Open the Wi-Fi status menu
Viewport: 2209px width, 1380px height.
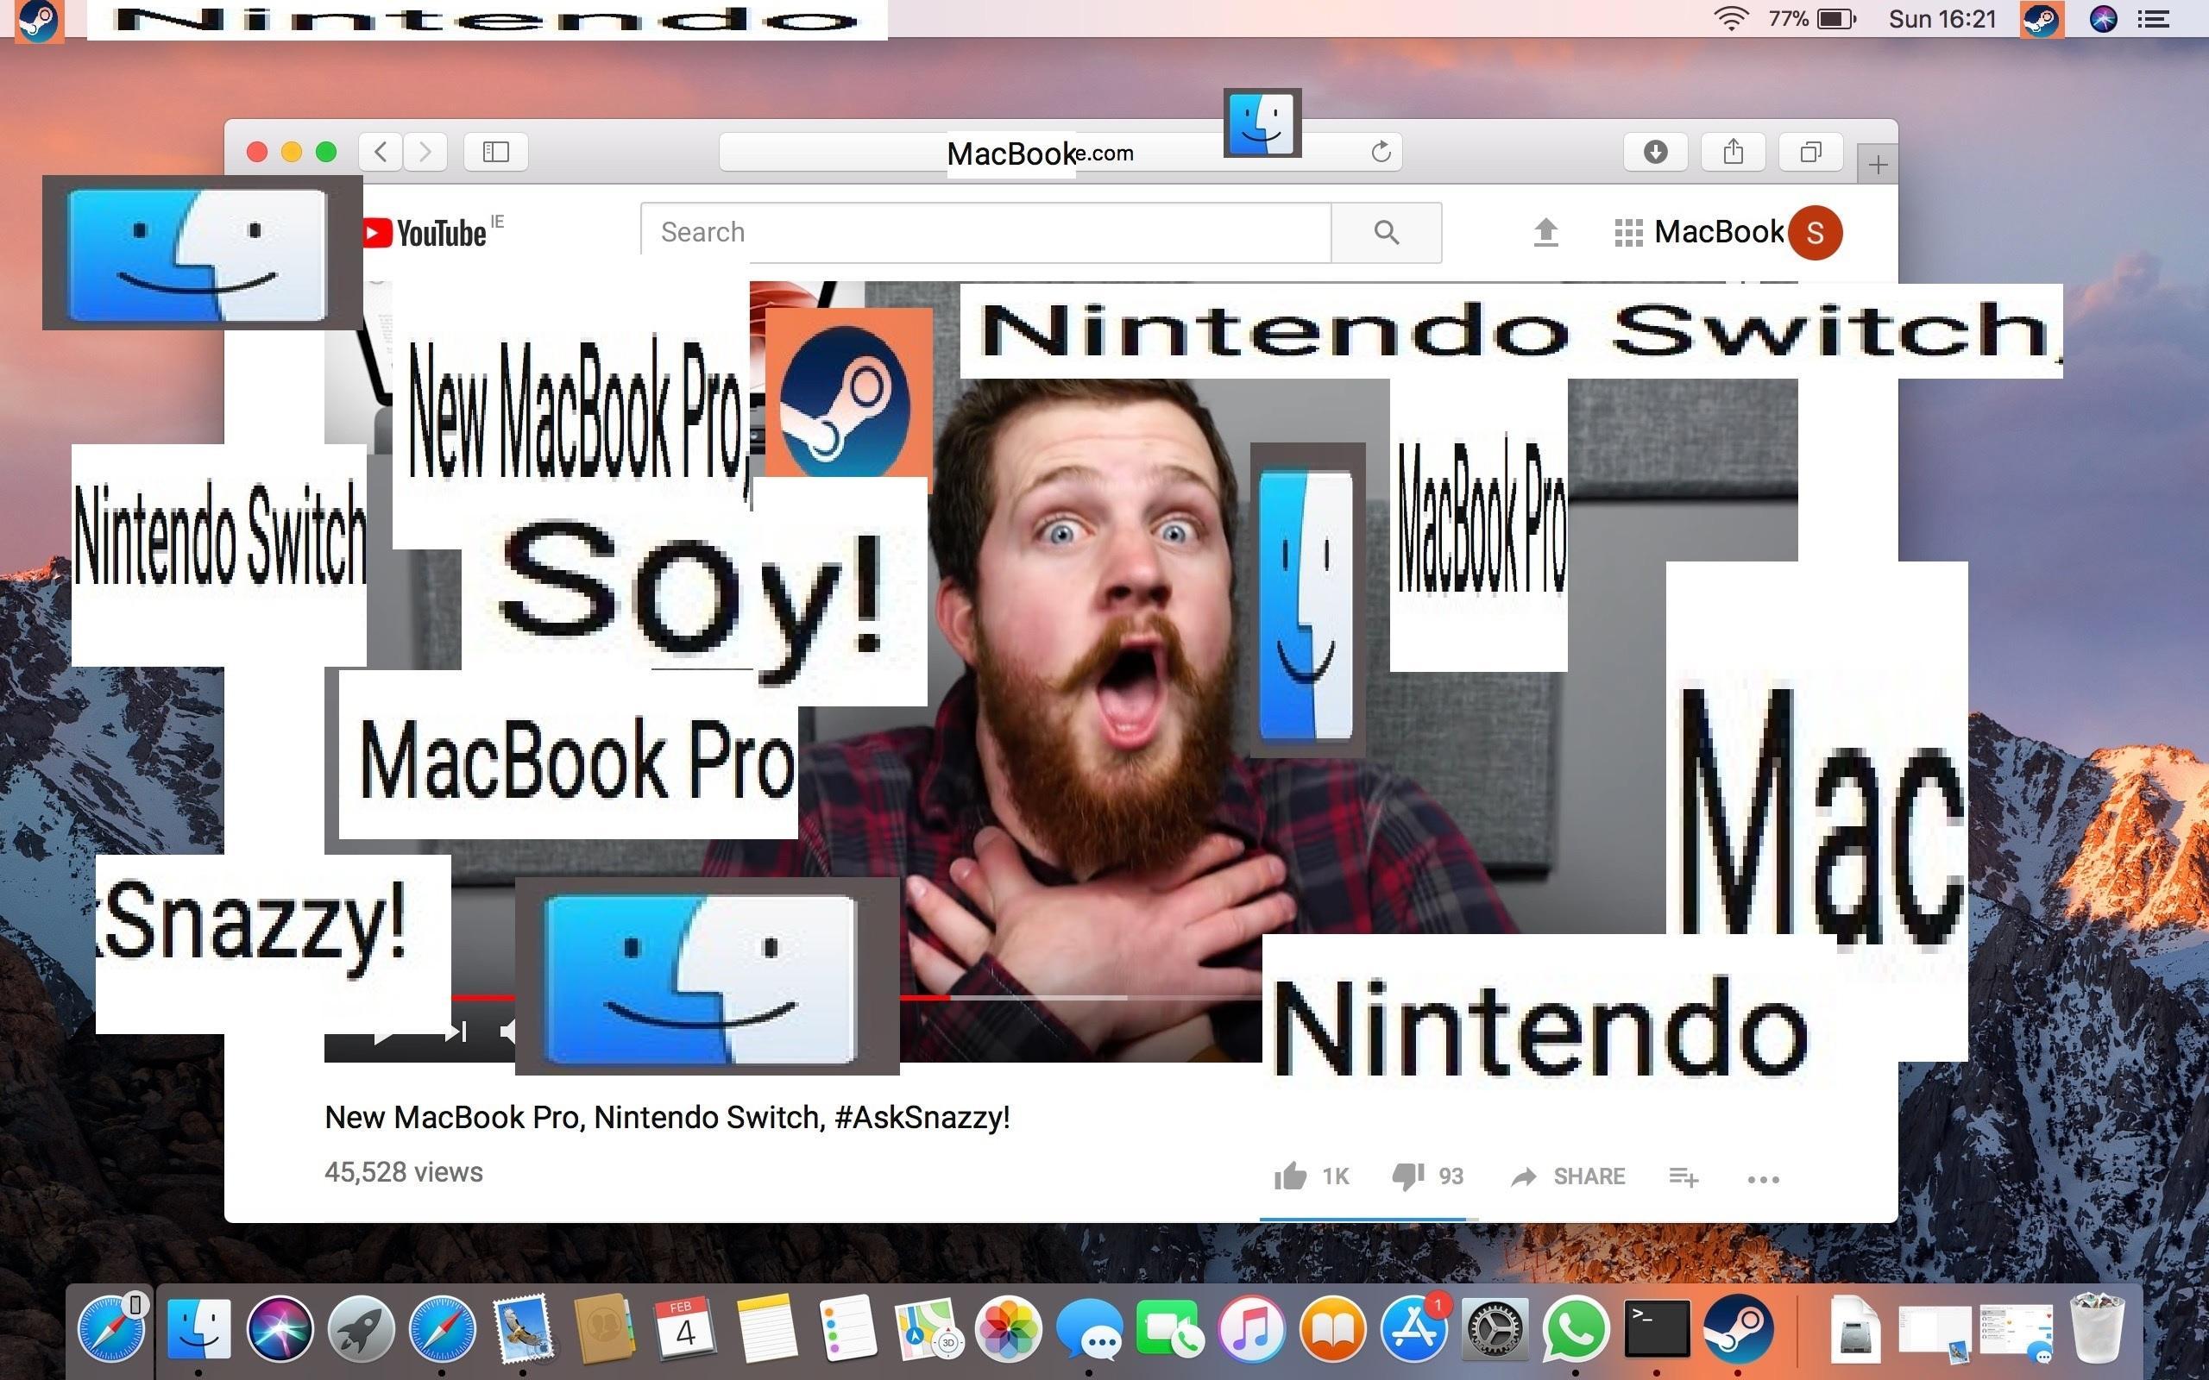1730,19
